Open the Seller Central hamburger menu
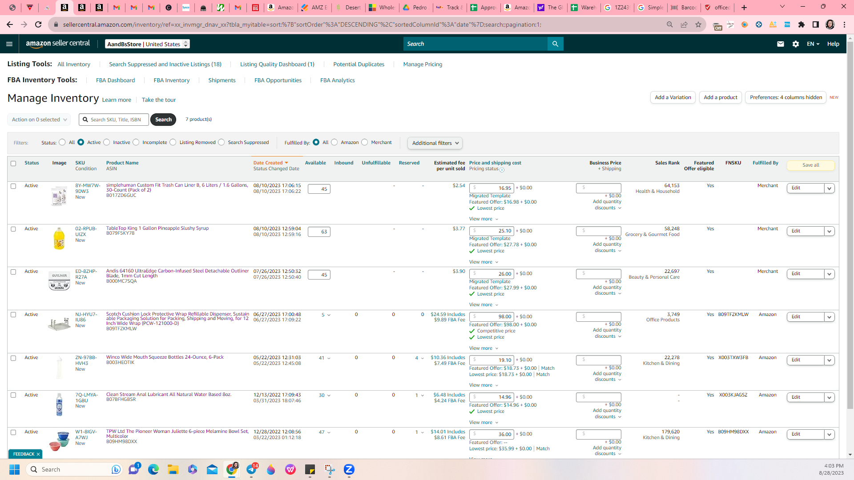This screenshot has width=854, height=480. click(x=9, y=44)
